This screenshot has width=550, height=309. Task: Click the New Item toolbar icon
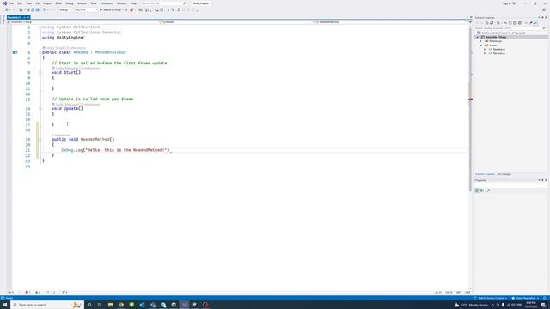coord(21,9)
